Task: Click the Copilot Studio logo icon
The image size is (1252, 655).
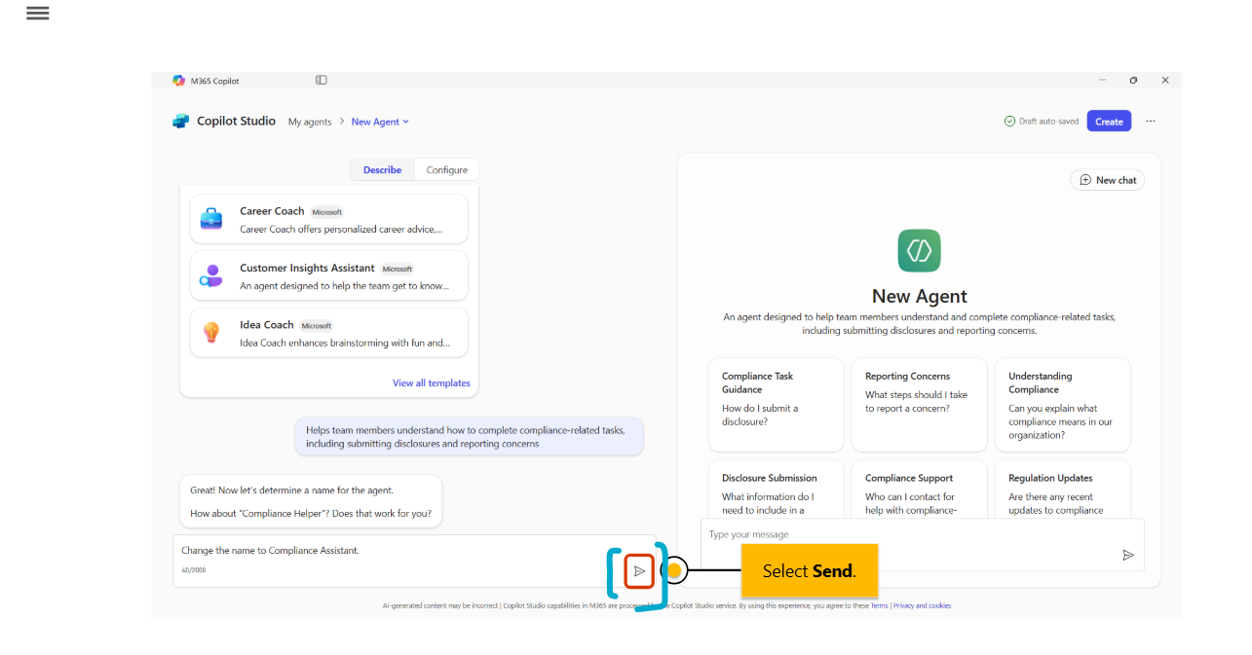Action: click(x=181, y=122)
